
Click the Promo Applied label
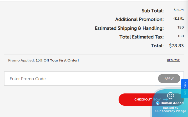pos(21,60)
